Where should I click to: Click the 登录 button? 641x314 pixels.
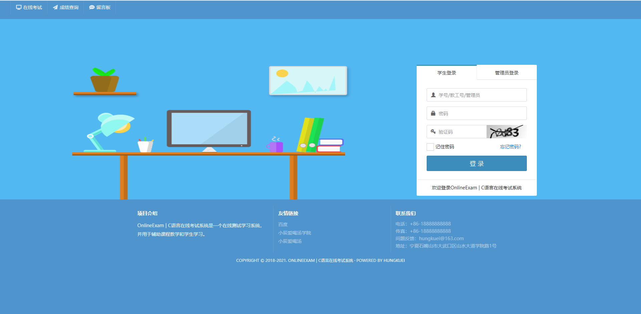tap(476, 163)
